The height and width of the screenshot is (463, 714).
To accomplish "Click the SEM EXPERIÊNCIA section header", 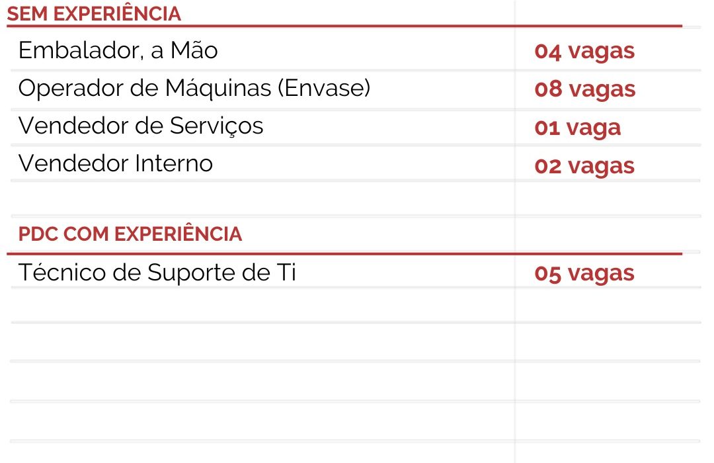I will [x=94, y=14].
